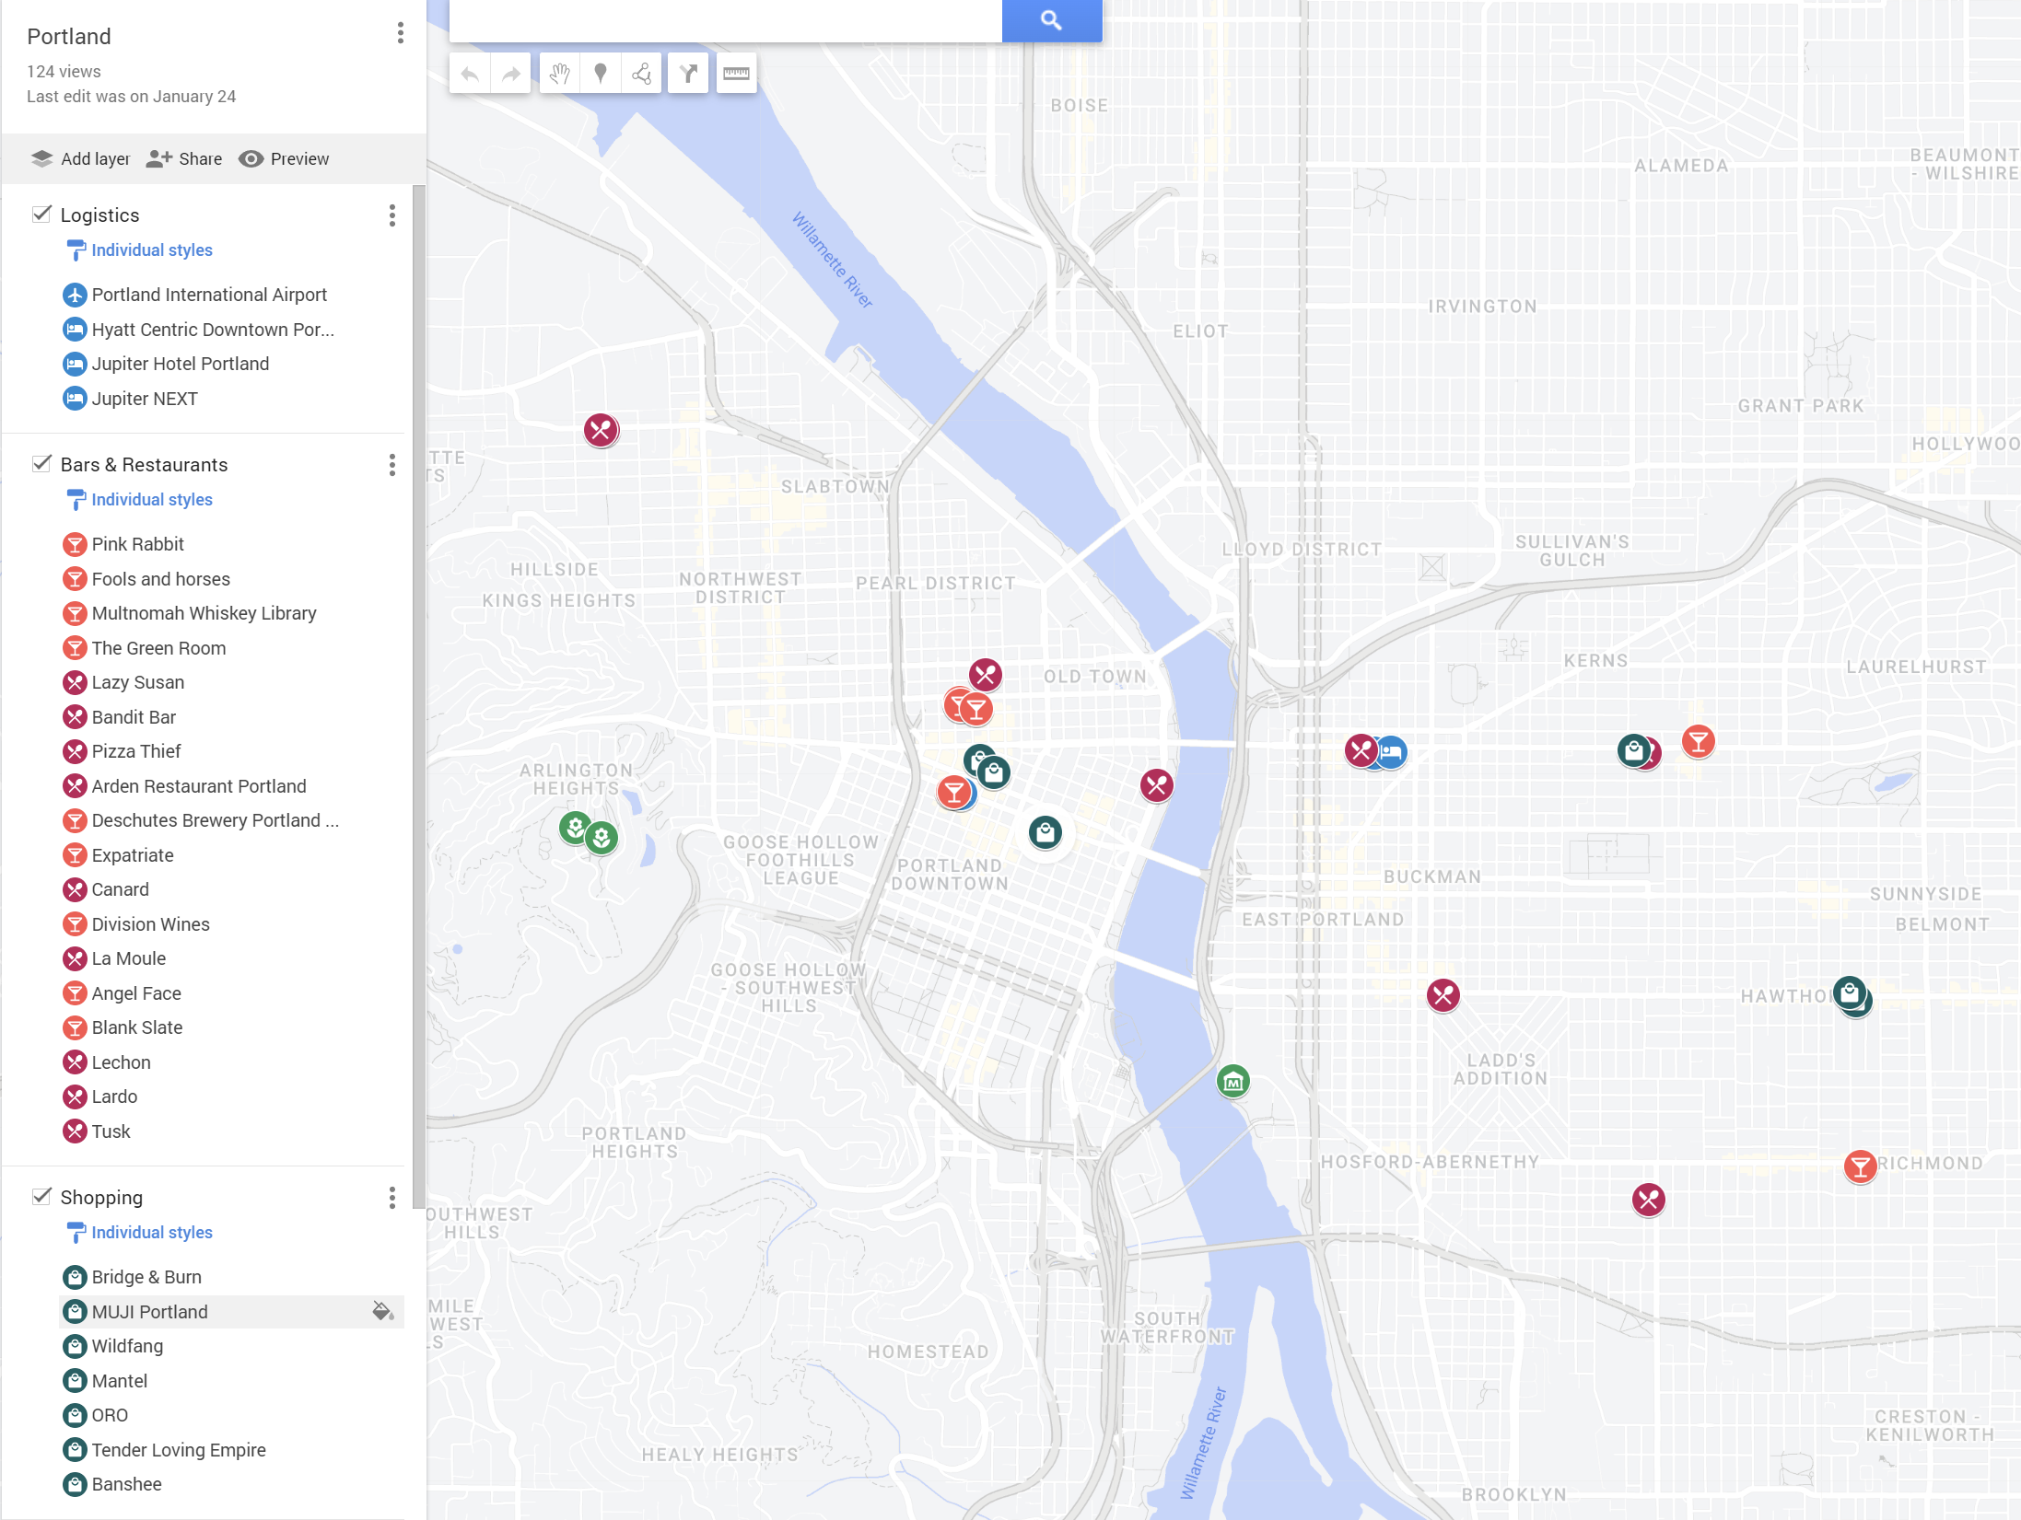Click the Add directions tool

pos(688,74)
